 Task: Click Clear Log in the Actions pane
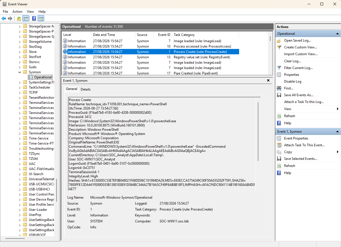point(292,61)
